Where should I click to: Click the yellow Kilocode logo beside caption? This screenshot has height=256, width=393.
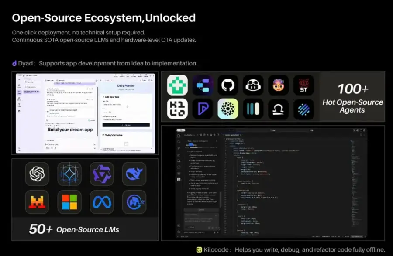click(x=199, y=250)
